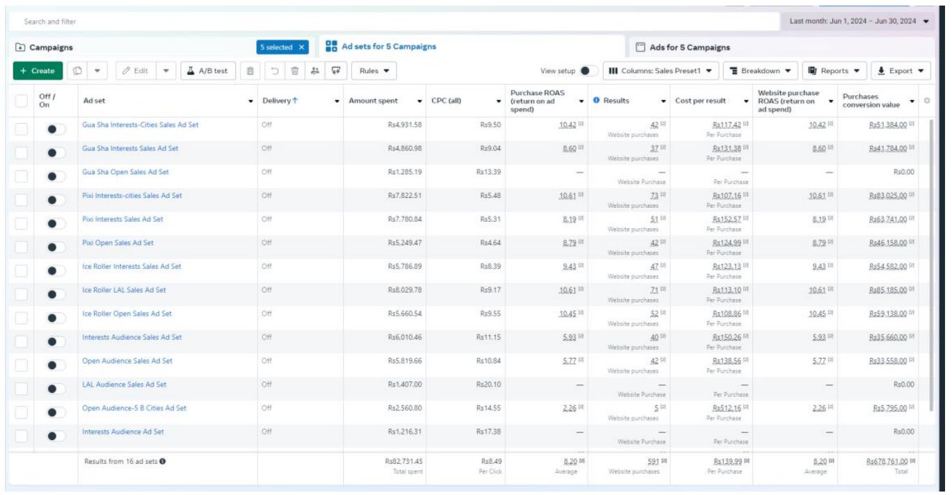This screenshot has width=952, height=495.
Task: Click the duplicate ad set icon
Action: [x=78, y=71]
